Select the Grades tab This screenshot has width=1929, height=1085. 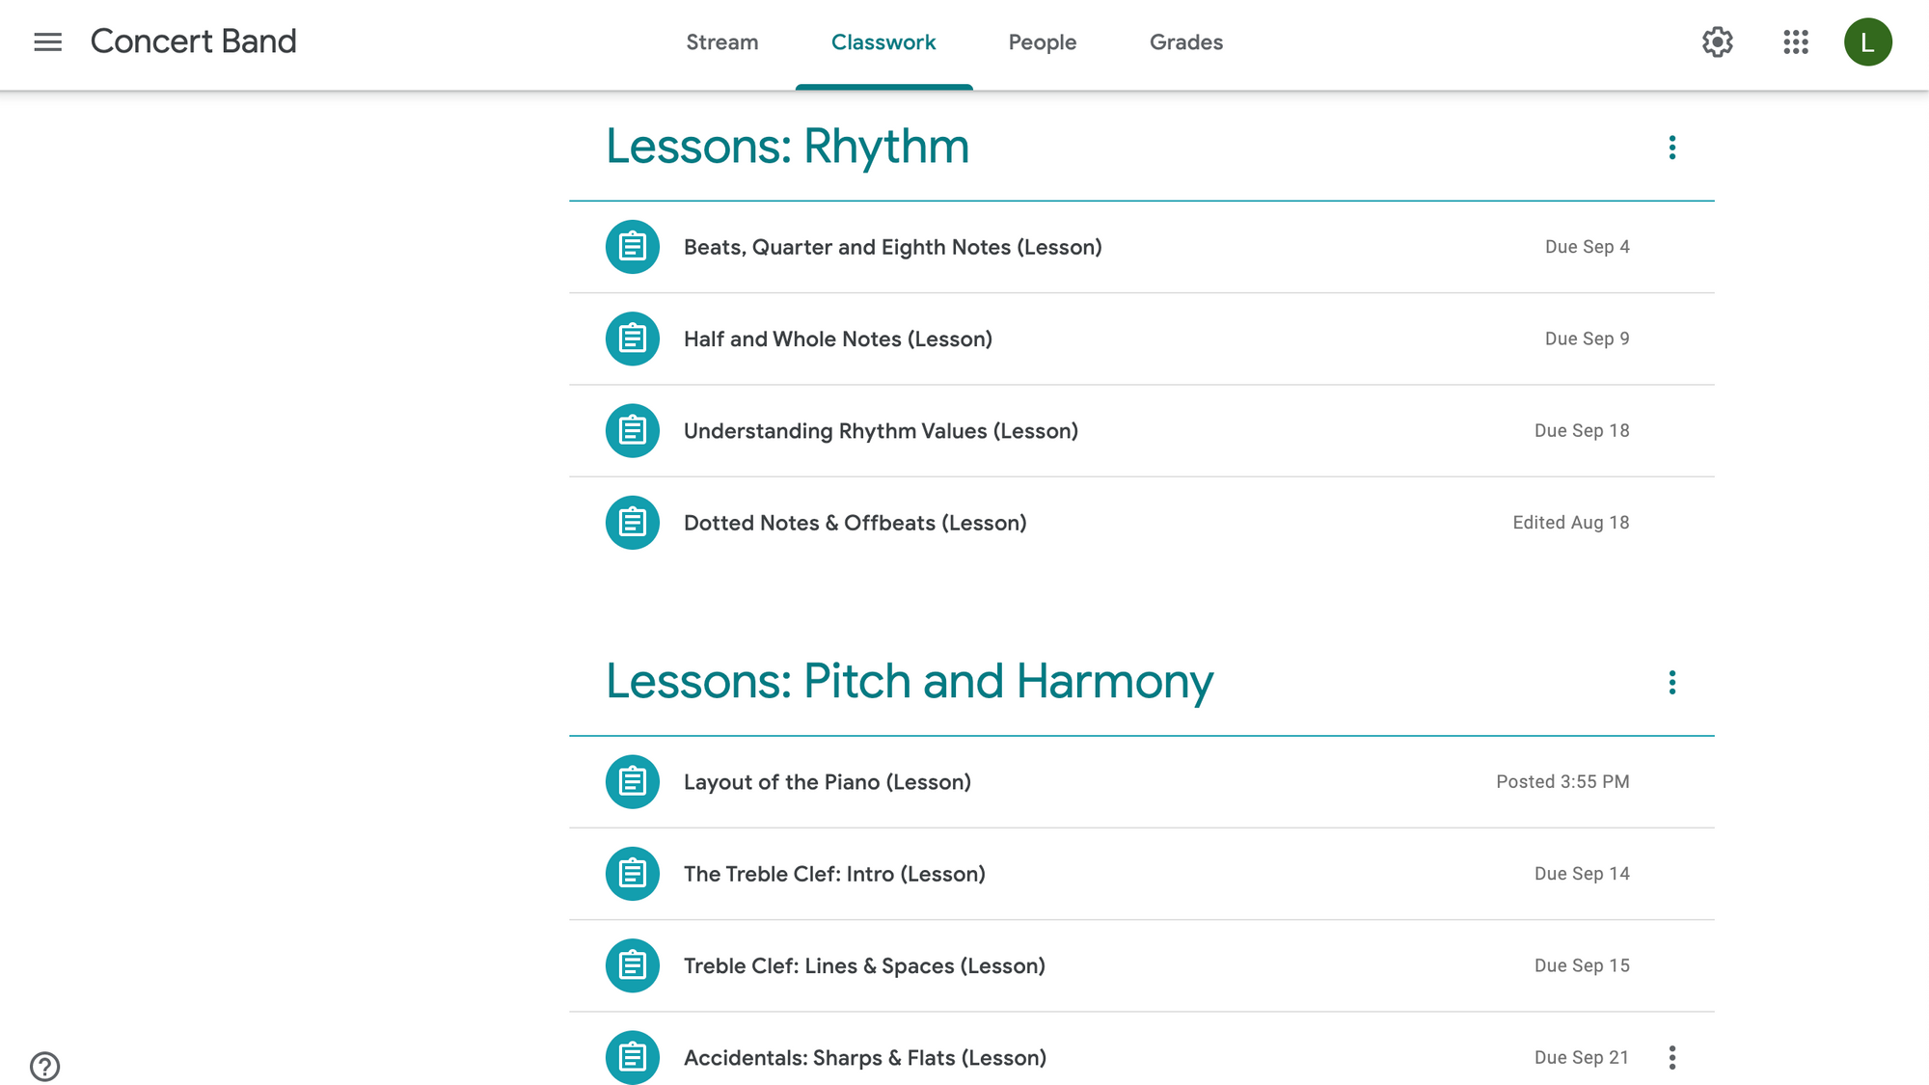(x=1185, y=41)
